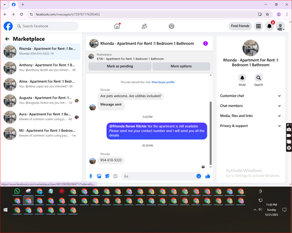Open the Facebook home feed icon

coord(117,26)
